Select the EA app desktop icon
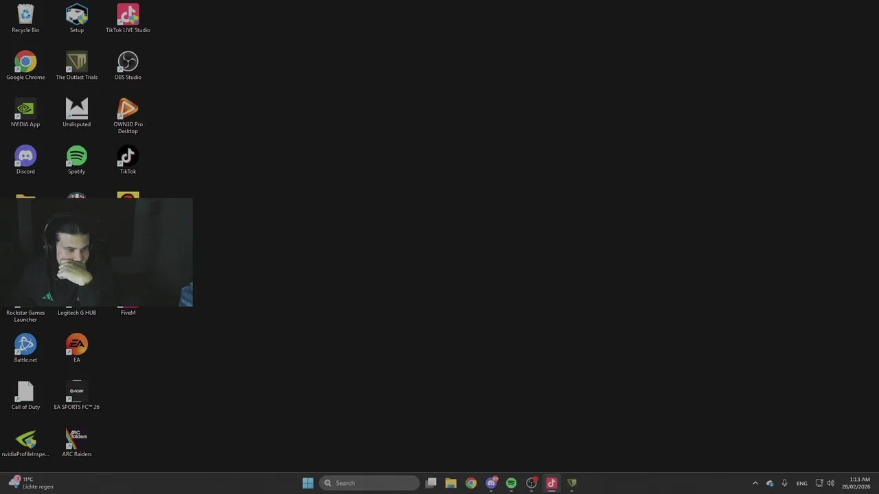The height and width of the screenshot is (494, 879). 76,349
